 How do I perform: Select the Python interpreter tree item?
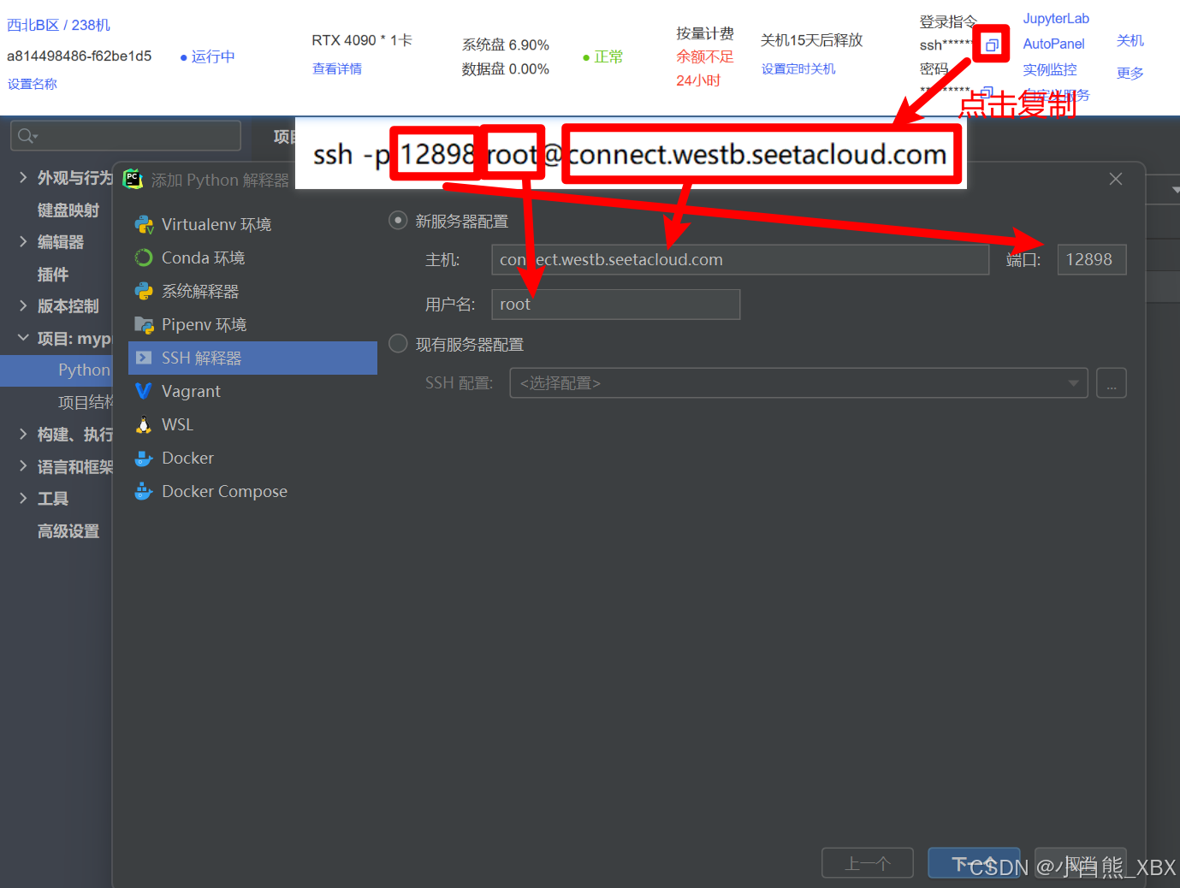coord(84,370)
